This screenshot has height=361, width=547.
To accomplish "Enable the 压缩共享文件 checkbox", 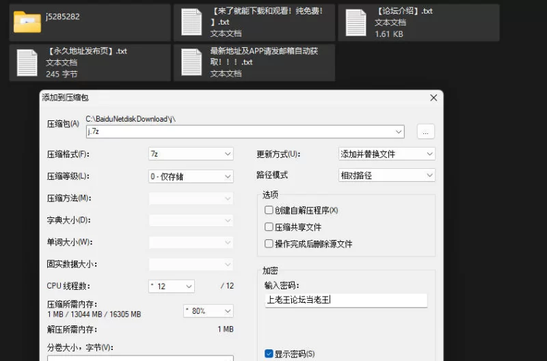I will pos(269,227).
